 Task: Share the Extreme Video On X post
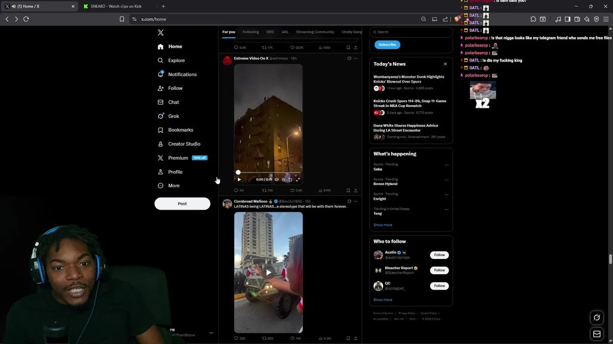coord(355,190)
